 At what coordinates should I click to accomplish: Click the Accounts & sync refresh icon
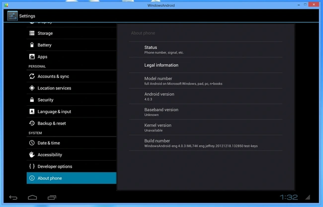(x=32, y=76)
